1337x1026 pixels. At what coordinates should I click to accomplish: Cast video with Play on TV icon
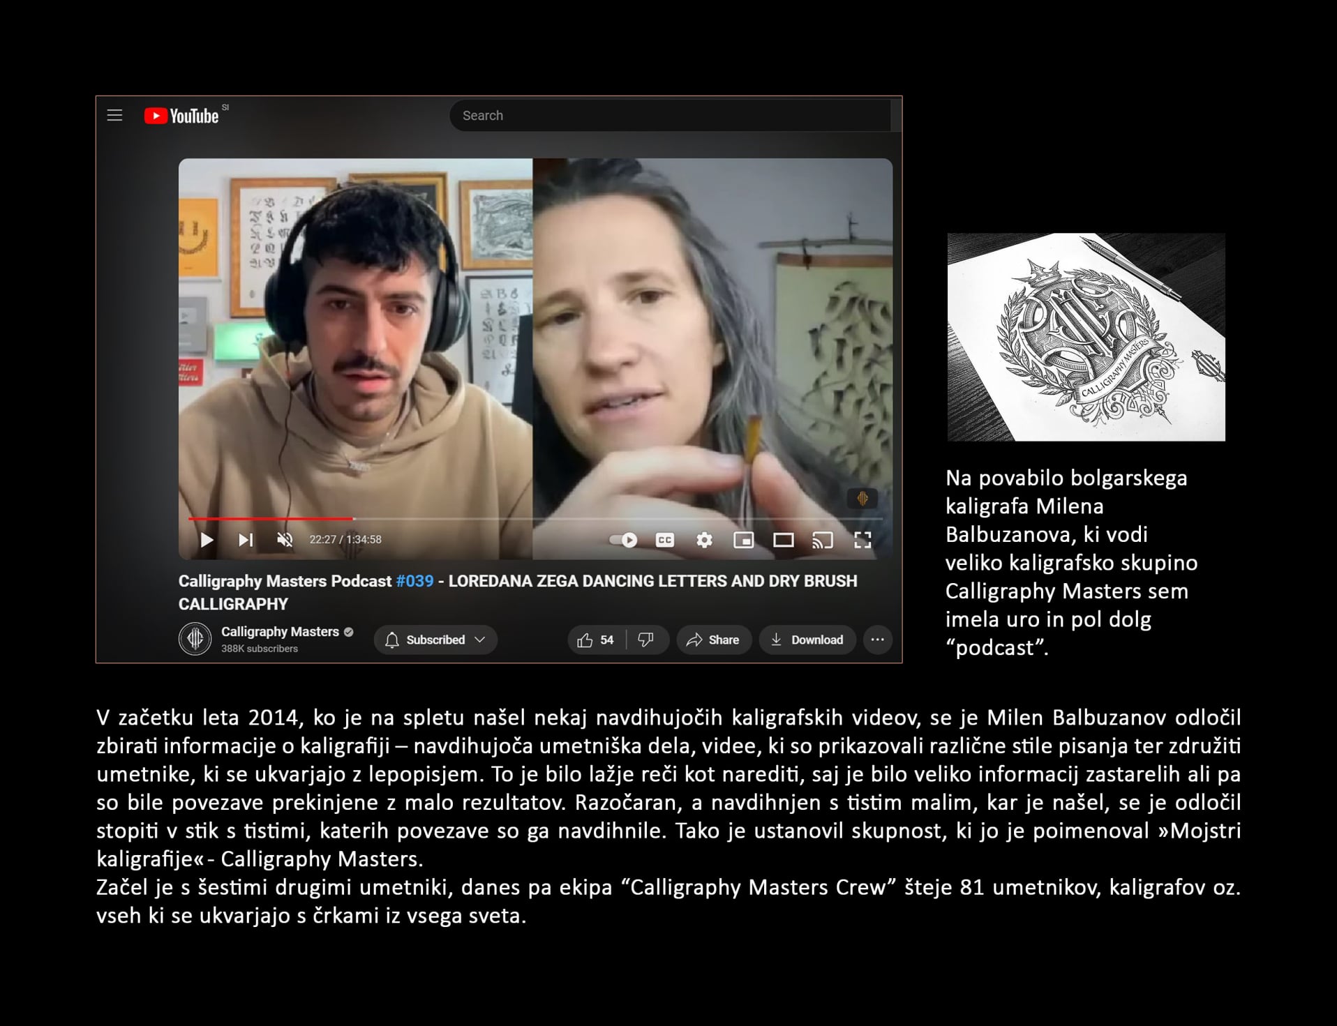point(823,540)
